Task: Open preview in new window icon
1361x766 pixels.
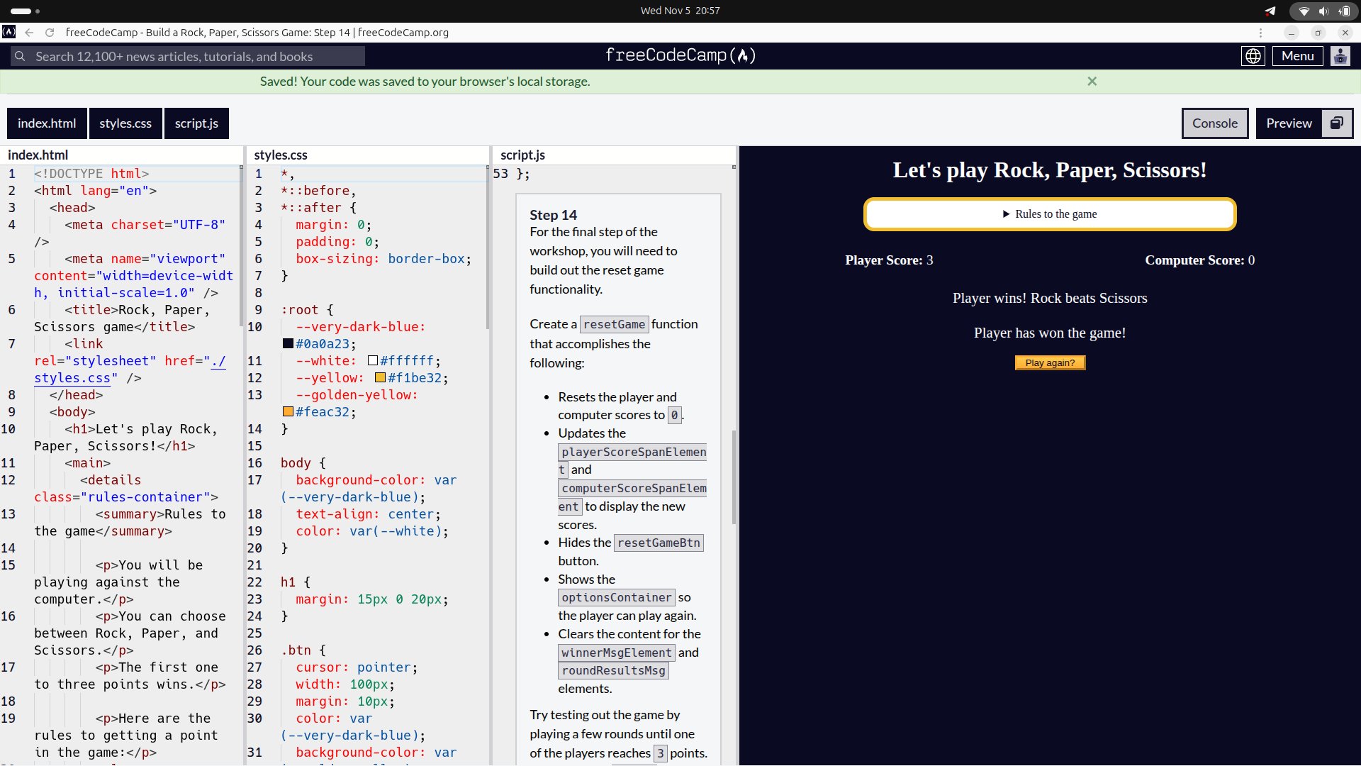Action: click(x=1336, y=123)
